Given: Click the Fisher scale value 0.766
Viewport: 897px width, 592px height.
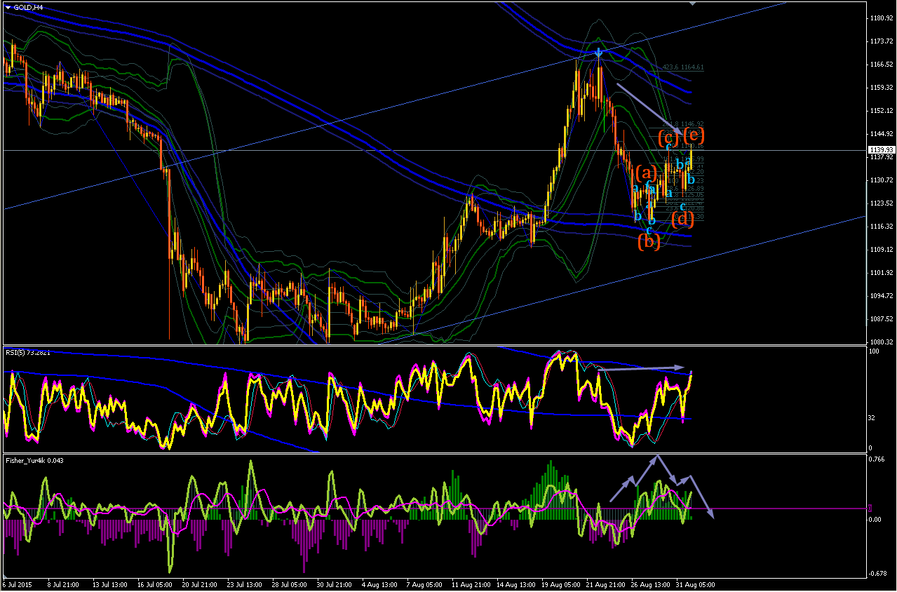Looking at the screenshot, I should [x=877, y=460].
